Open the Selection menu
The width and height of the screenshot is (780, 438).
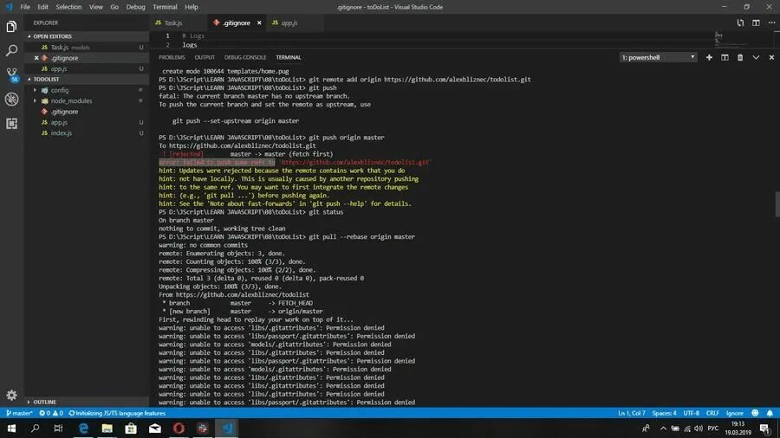coord(68,7)
